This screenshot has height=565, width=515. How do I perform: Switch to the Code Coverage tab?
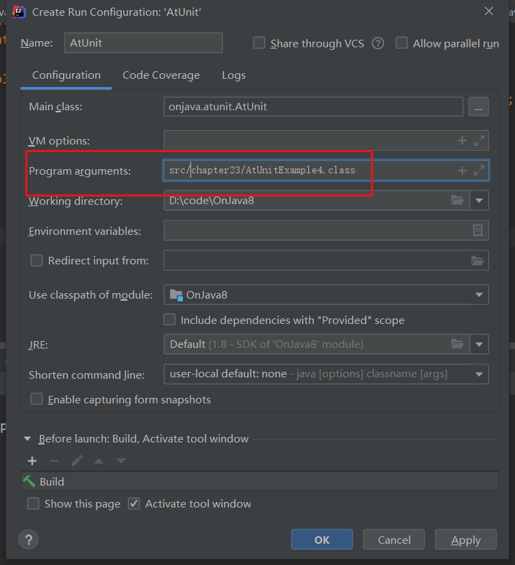pyautogui.click(x=161, y=75)
